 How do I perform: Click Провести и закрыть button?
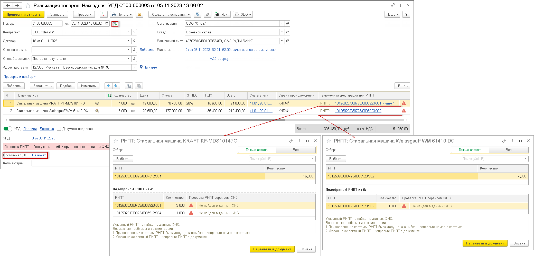click(x=24, y=14)
